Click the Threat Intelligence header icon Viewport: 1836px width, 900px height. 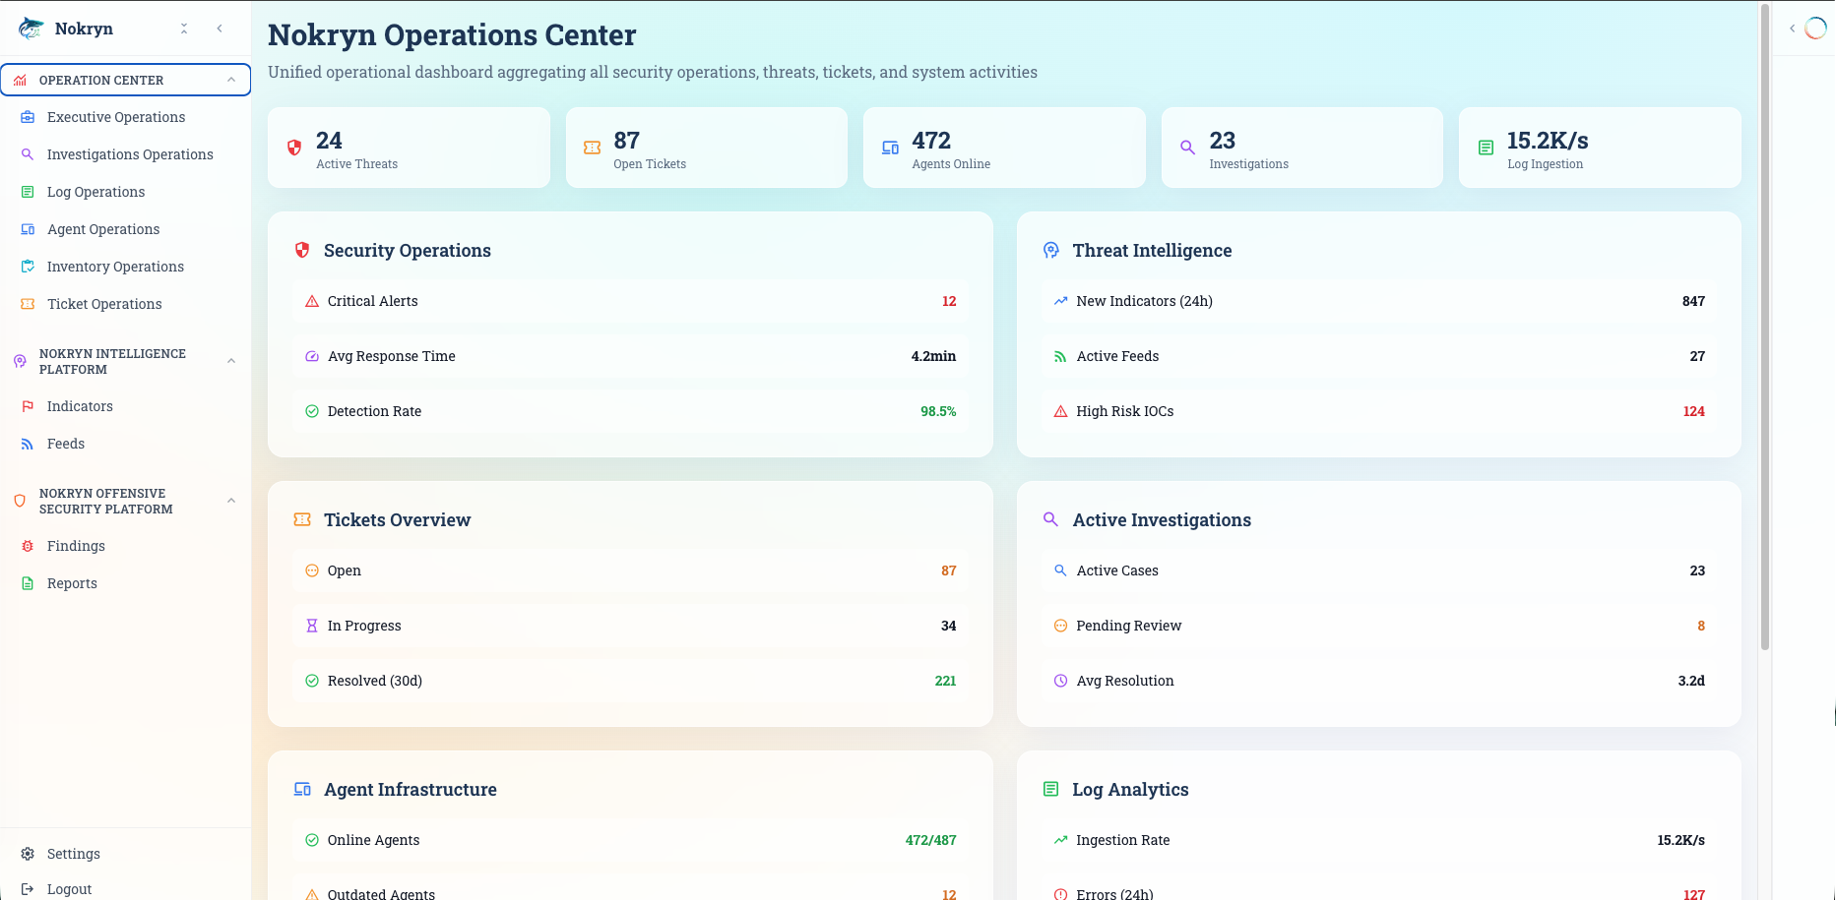click(x=1051, y=251)
